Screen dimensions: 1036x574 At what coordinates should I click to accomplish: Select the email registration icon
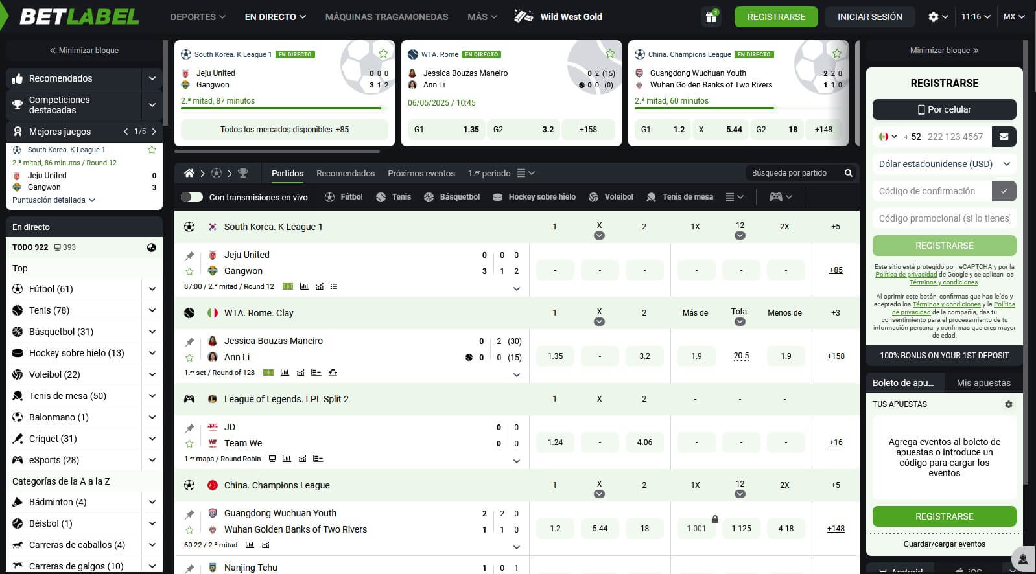(x=1004, y=137)
